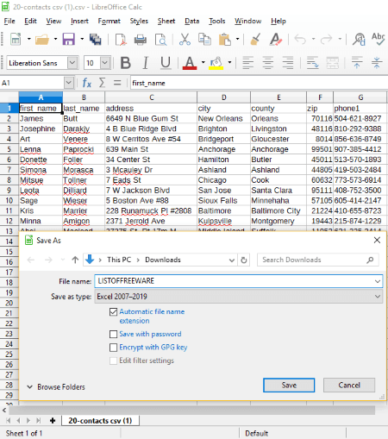Click the Cancel button in dialog
Image resolution: width=388 pixels, height=439 pixels.
pyautogui.click(x=349, y=386)
